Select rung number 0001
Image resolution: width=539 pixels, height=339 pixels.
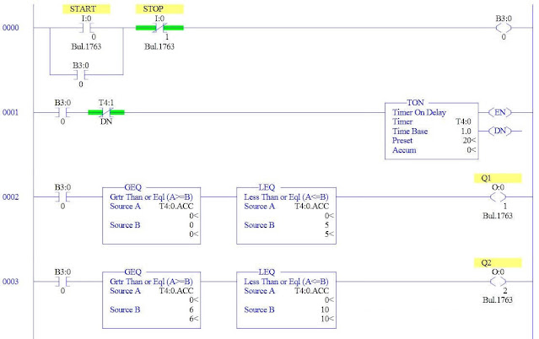(11, 112)
